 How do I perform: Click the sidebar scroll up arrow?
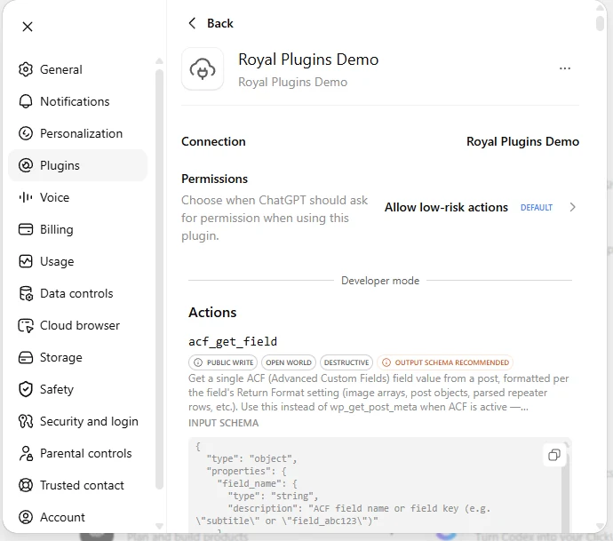coord(159,61)
